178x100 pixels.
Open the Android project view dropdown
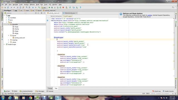(x=15, y=13)
